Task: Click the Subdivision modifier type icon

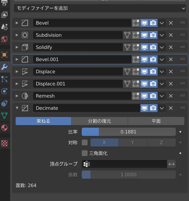Action: pos(25,35)
